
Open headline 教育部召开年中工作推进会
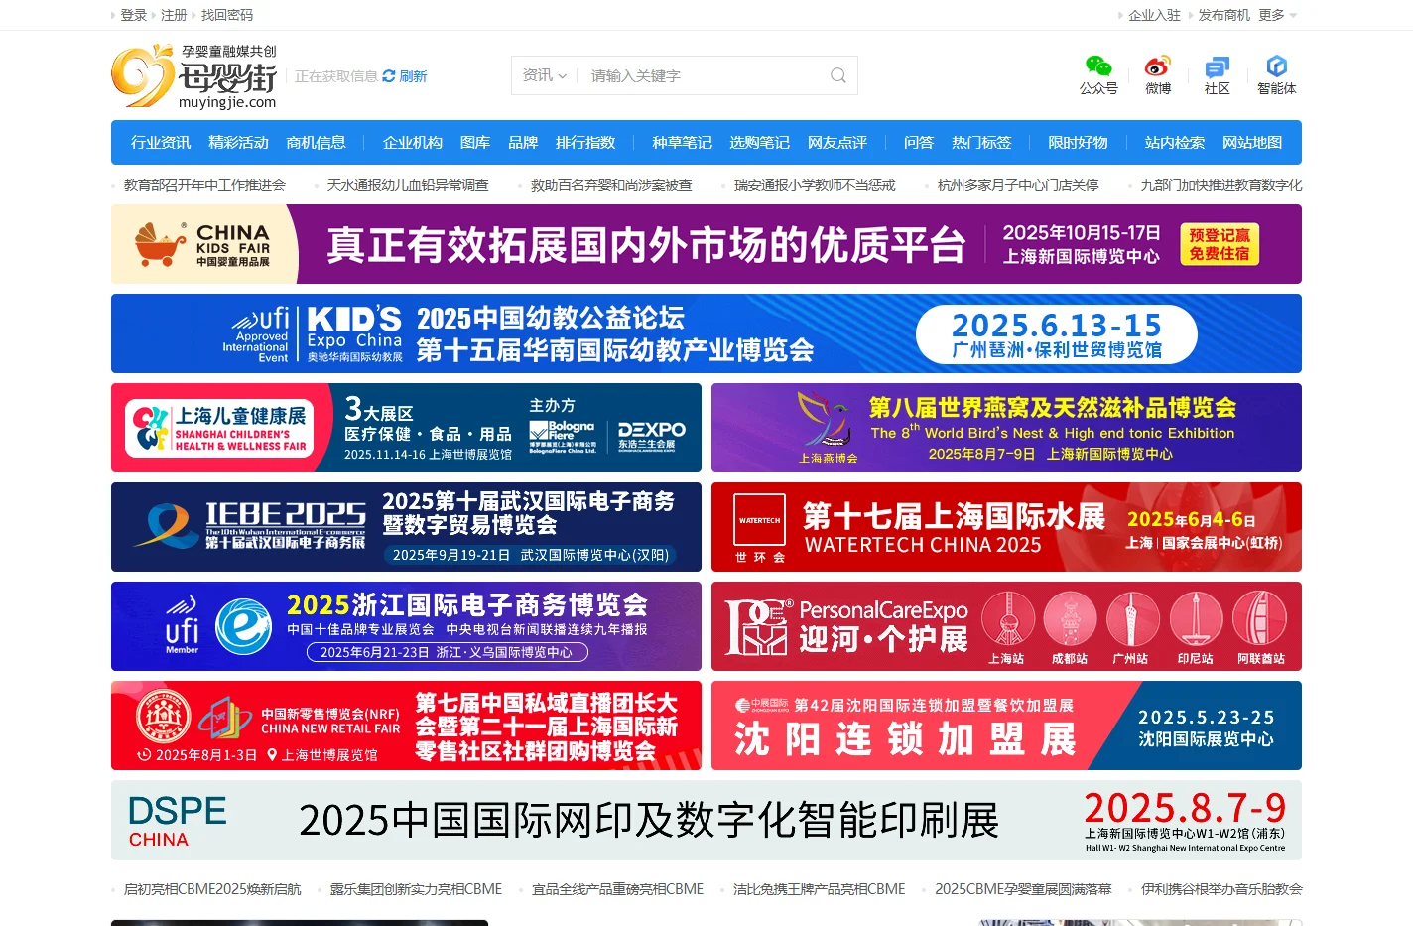pyautogui.click(x=204, y=185)
